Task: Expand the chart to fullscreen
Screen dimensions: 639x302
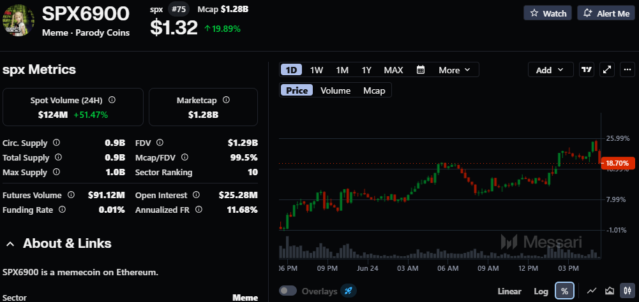Action: (607, 69)
